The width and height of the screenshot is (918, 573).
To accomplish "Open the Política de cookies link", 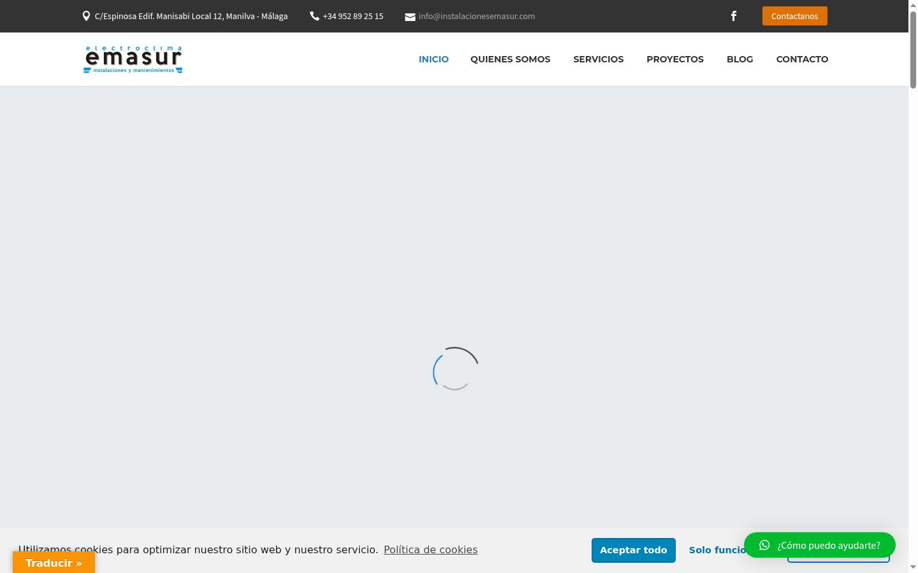I will [430, 549].
